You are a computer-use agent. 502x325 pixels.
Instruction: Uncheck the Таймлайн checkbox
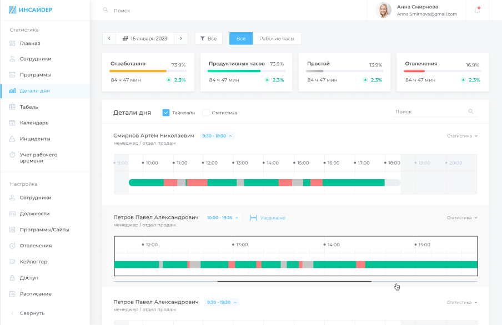tap(166, 113)
